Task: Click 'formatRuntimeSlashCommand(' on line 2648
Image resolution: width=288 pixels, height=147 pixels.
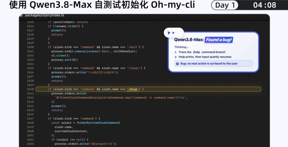Action: [x=98, y=123]
